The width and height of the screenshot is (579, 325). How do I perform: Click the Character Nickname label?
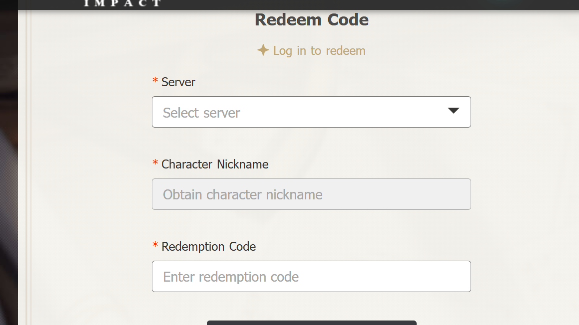coord(215,164)
